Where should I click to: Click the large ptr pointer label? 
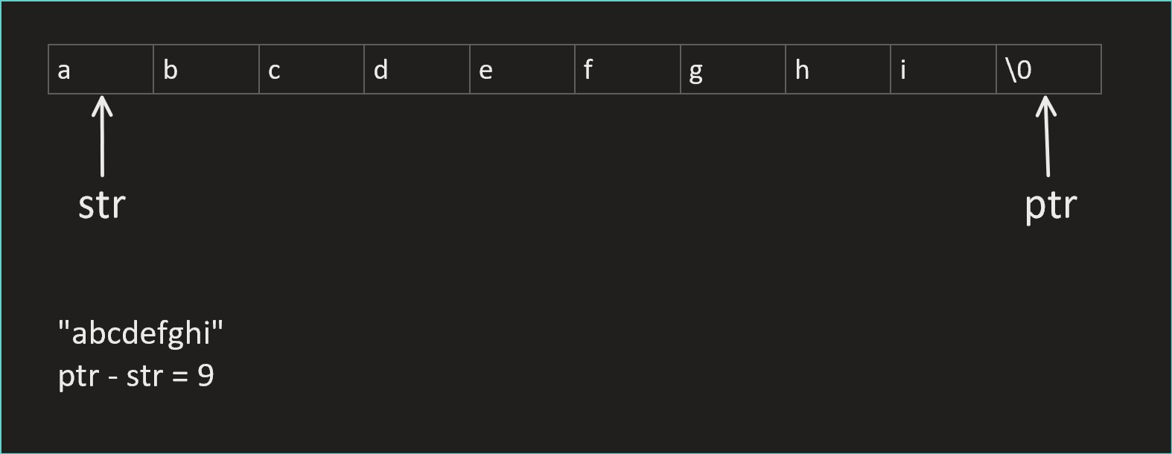point(1051,205)
